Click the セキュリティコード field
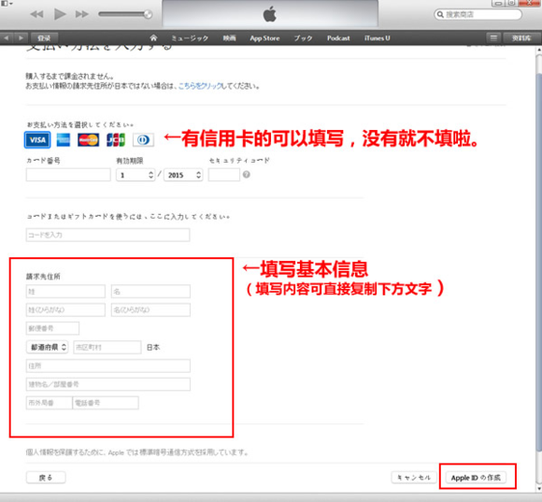 click(224, 175)
